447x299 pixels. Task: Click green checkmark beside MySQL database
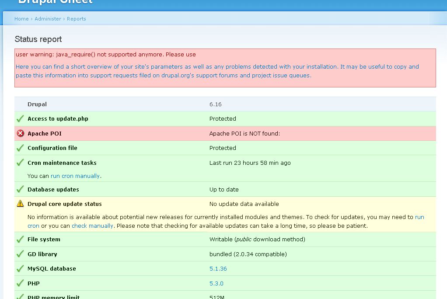(20, 268)
